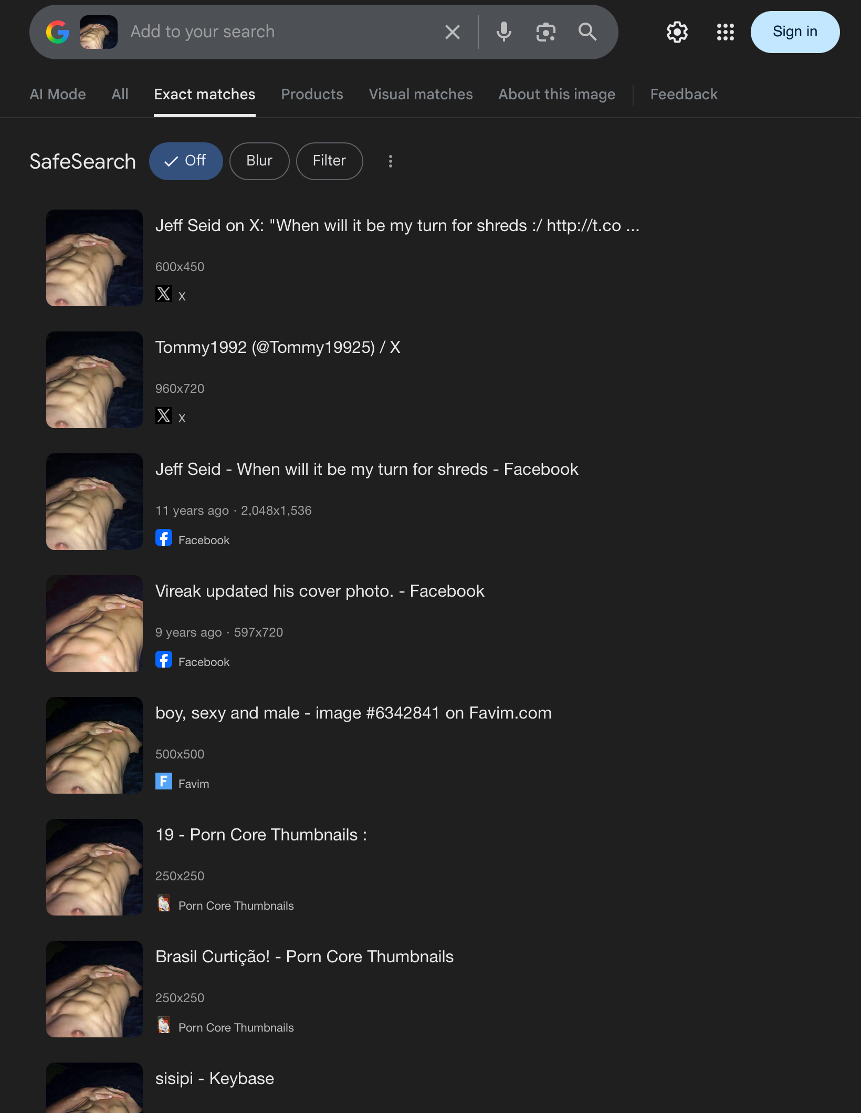Screen dimensions: 861x1113
Task: Open the AI Mode tab
Action: point(58,95)
